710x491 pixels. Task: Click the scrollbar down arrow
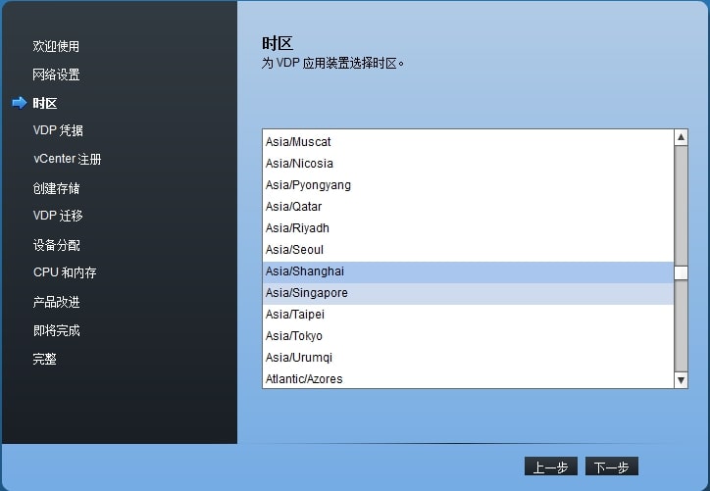tap(681, 380)
